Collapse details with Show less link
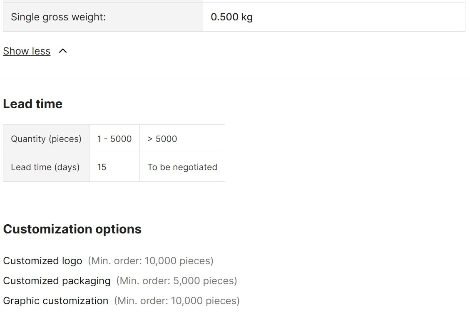 pos(27,51)
